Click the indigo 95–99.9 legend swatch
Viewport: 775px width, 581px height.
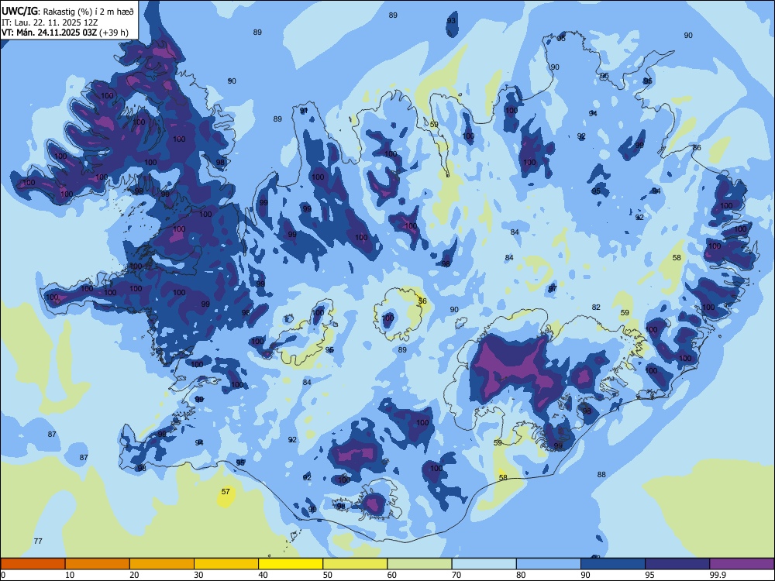tap(677, 564)
